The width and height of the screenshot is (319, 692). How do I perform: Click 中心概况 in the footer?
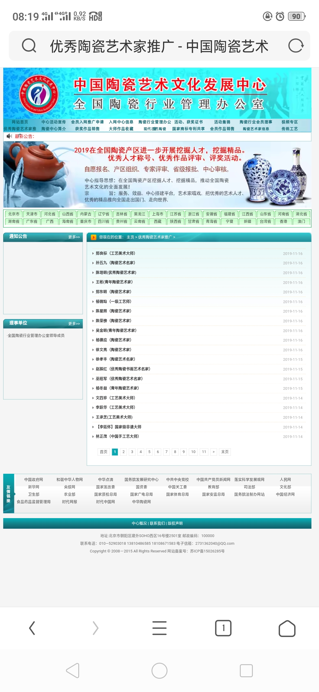[139, 523]
